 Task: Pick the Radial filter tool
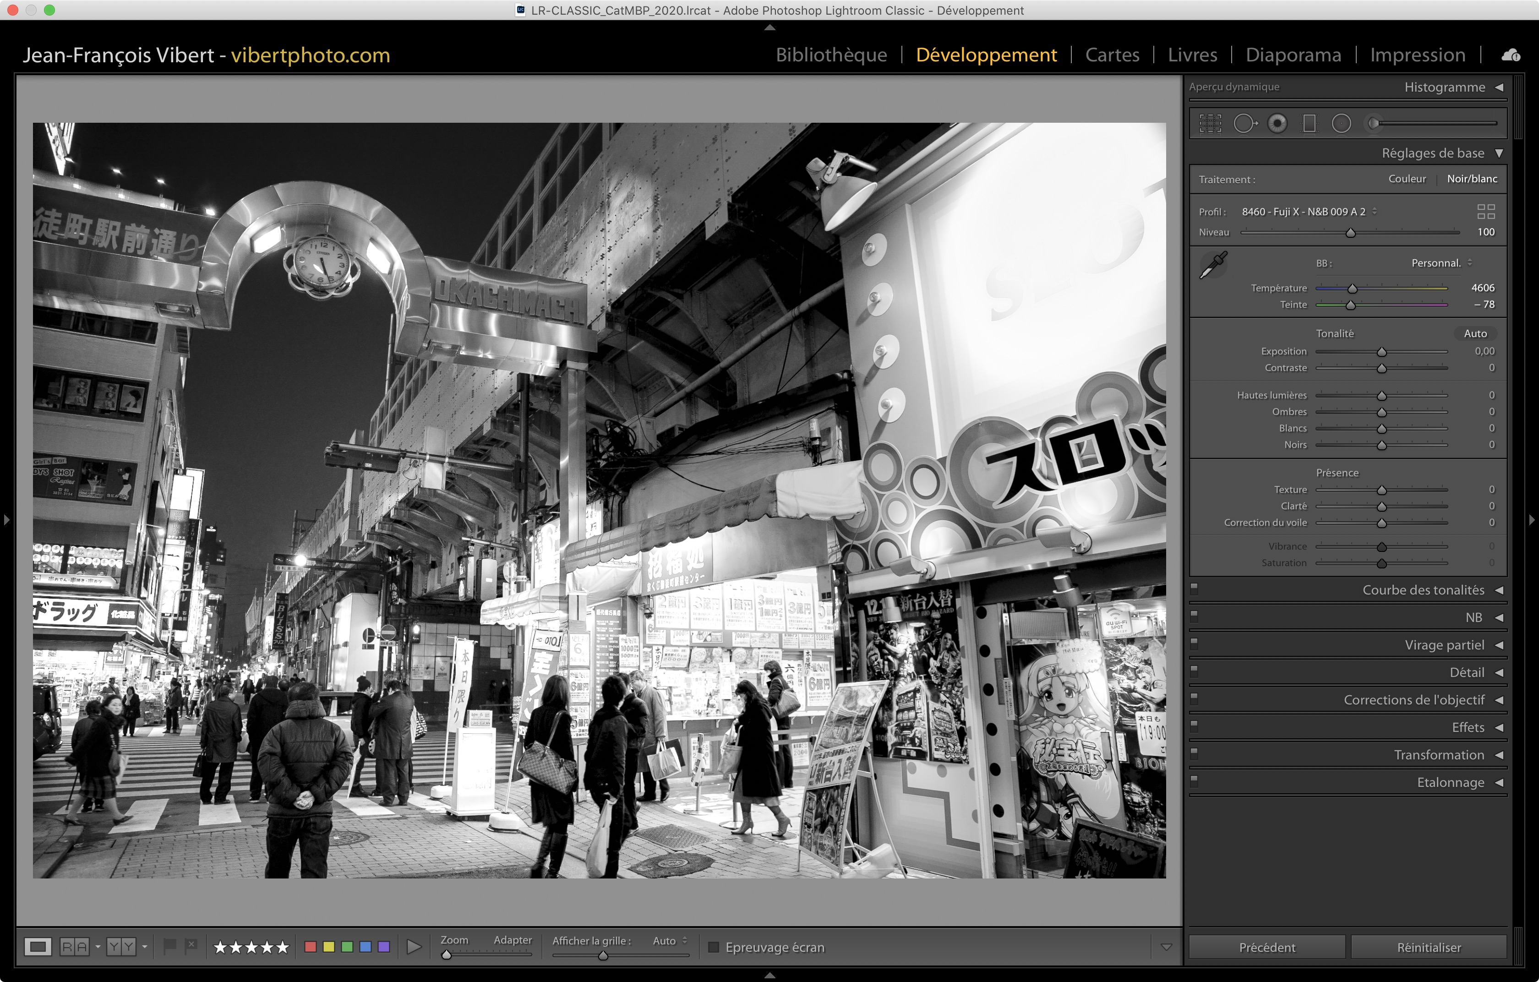click(x=1342, y=123)
